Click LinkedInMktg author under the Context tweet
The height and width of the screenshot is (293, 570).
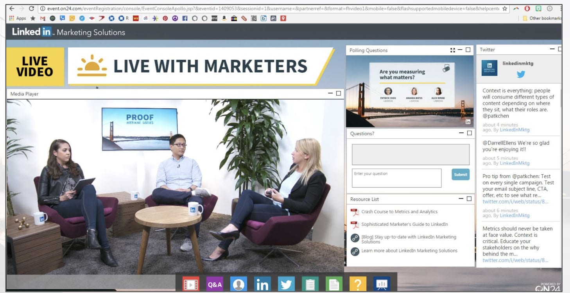tap(514, 130)
